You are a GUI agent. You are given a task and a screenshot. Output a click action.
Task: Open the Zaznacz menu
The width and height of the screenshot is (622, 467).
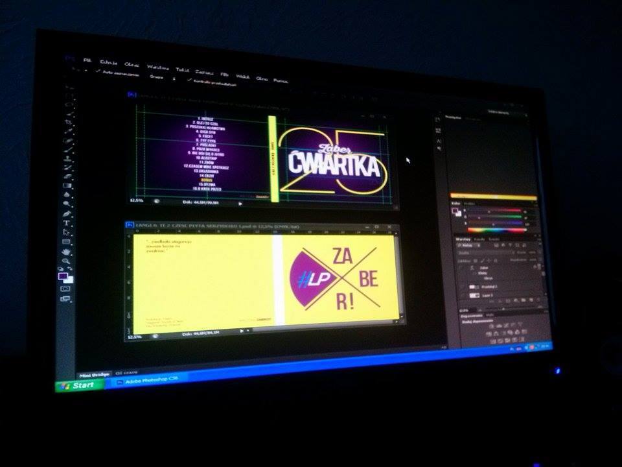point(205,72)
